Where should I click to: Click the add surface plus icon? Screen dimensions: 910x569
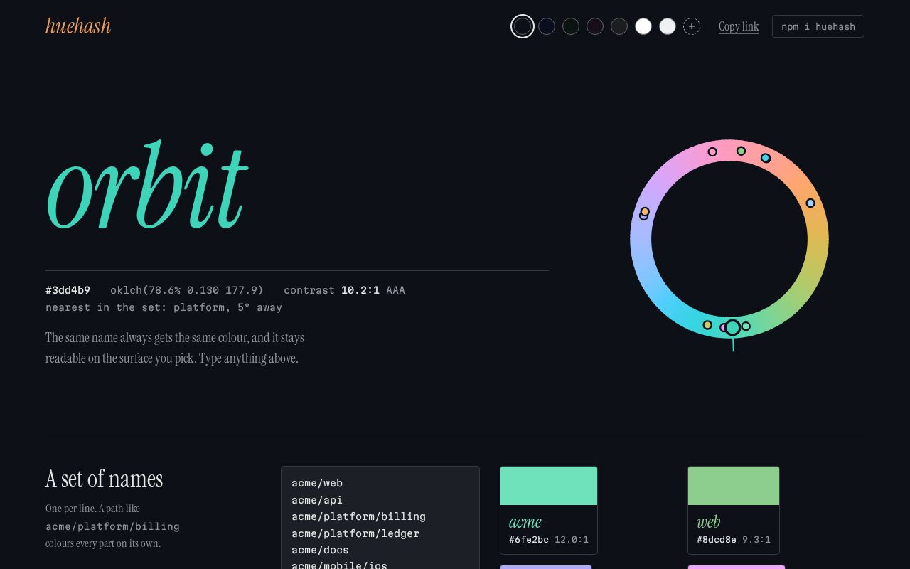(692, 26)
